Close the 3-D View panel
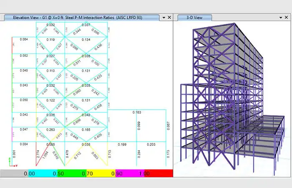 click(287, 18)
